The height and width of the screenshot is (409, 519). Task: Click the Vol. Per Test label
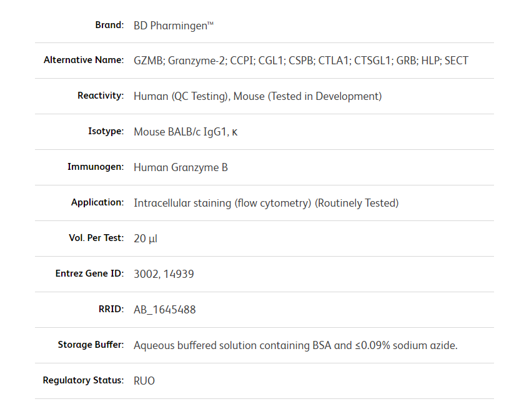click(96, 239)
